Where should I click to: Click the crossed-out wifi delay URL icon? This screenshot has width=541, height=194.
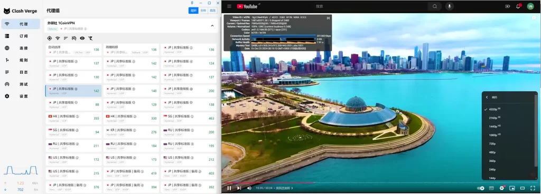click(x=74, y=38)
